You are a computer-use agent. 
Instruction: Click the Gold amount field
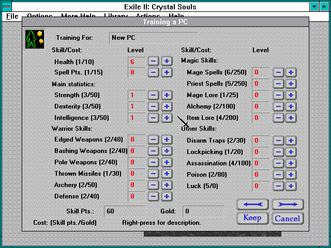[203, 211]
